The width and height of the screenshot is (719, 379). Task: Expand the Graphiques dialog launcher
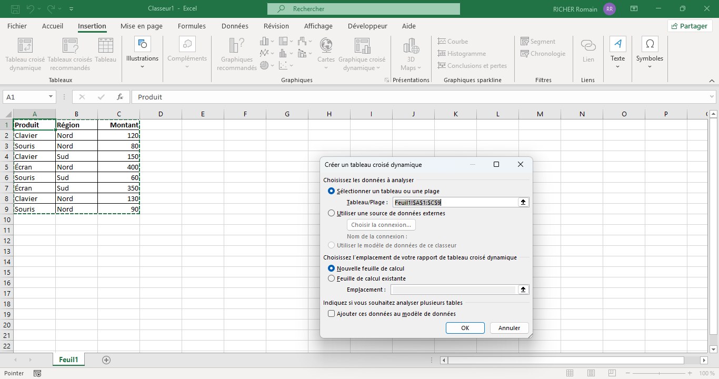pyautogui.click(x=387, y=81)
